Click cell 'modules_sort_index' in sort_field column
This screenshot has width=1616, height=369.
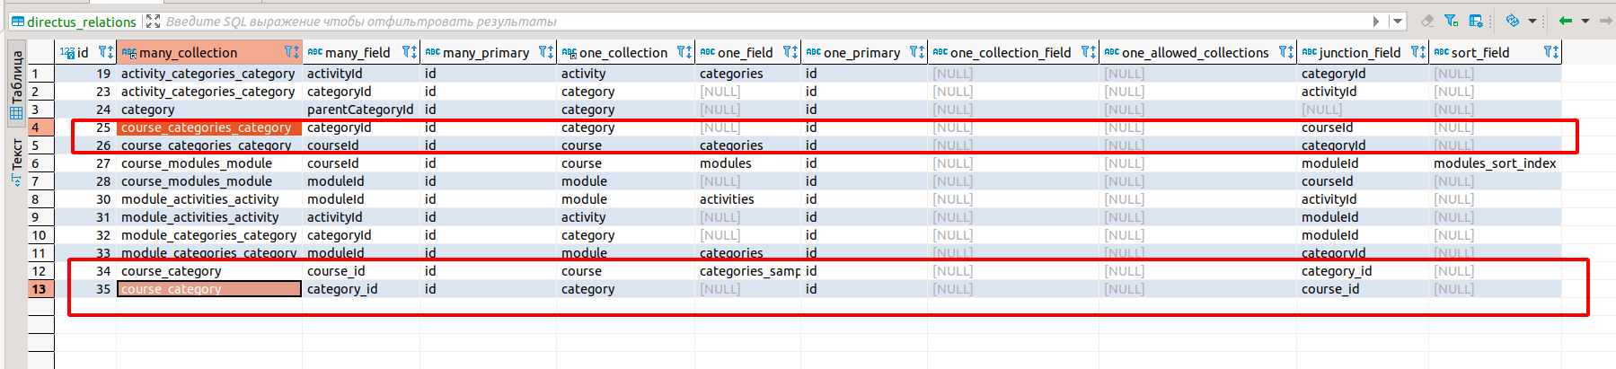tap(1495, 163)
